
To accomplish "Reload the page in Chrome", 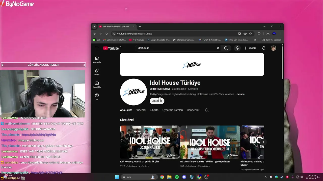I will 107,34.
